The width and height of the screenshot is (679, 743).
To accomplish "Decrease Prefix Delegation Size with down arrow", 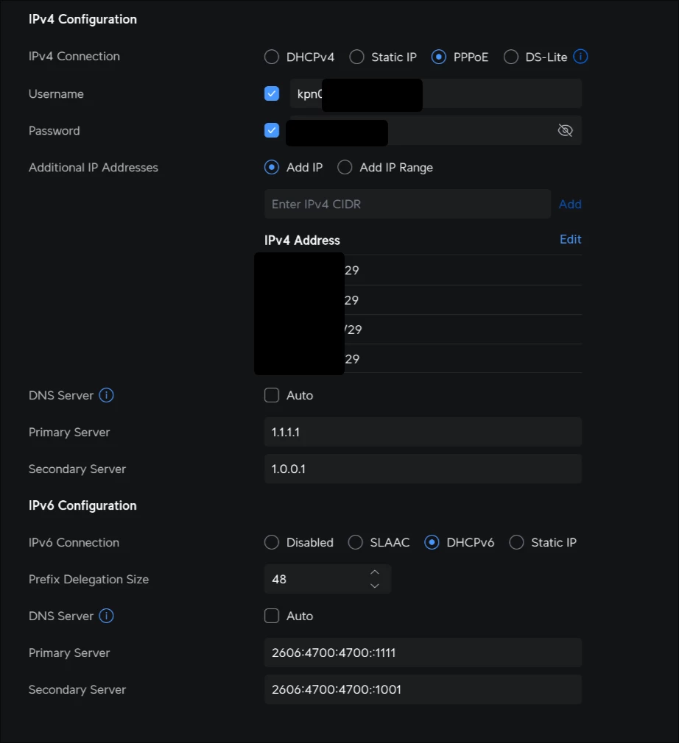I will tap(375, 586).
